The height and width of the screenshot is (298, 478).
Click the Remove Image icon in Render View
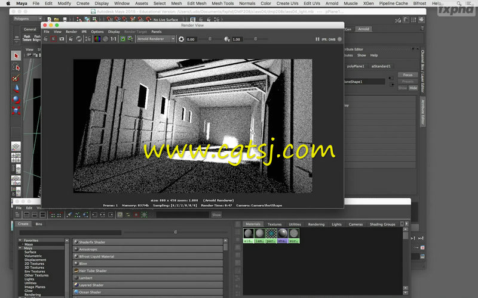(130, 39)
